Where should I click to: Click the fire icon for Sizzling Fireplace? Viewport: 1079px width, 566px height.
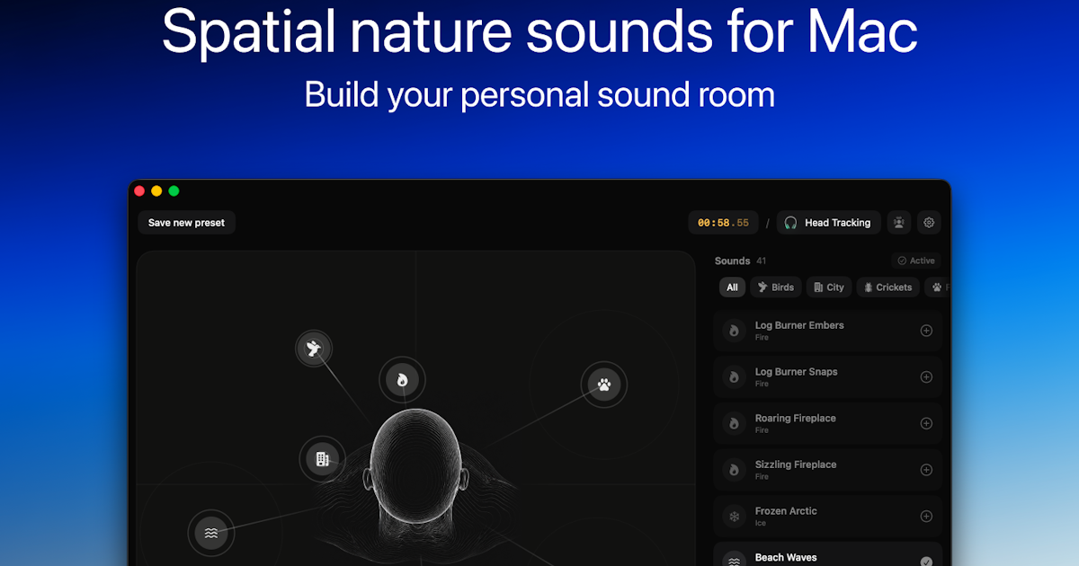[734, 470]
